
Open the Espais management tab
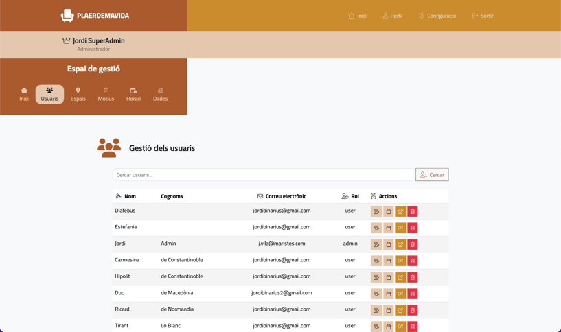78,95
